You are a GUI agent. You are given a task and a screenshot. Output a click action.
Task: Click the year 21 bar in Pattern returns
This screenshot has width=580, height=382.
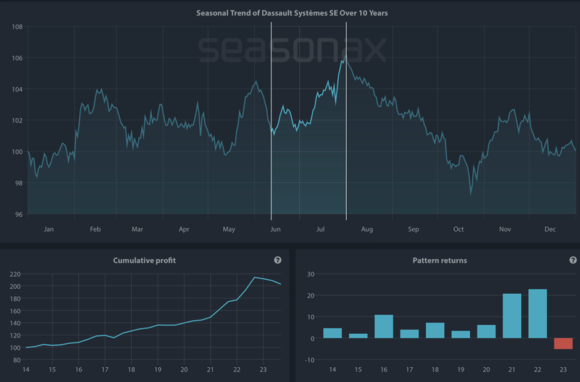pyautogui.click(x=512, y=316)
